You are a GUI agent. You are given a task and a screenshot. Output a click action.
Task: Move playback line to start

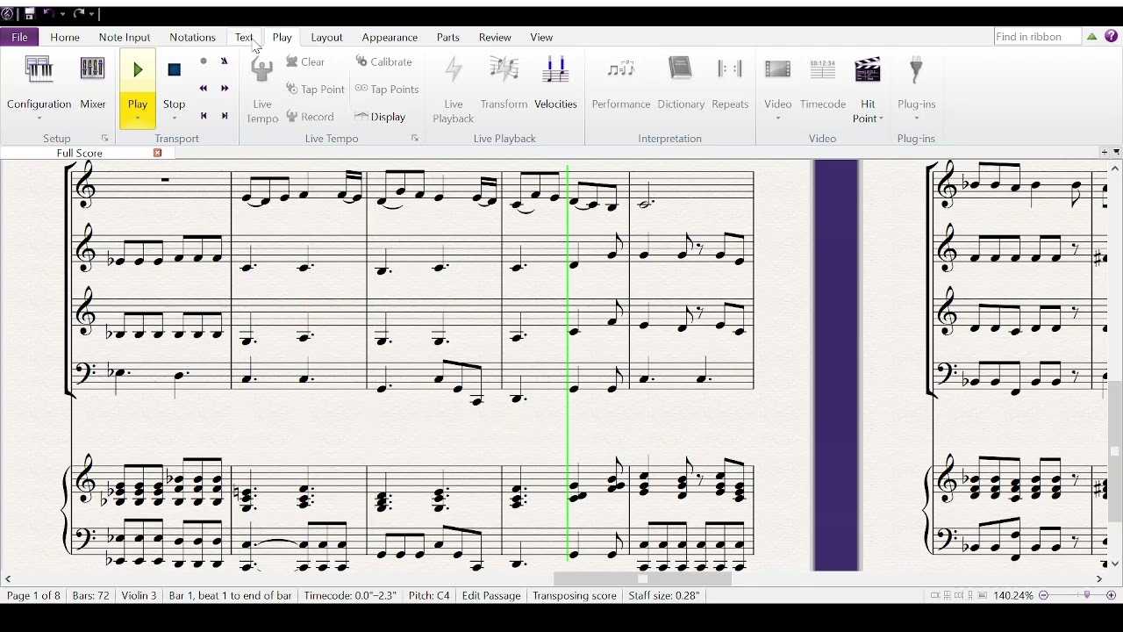[x=204, y=116]
